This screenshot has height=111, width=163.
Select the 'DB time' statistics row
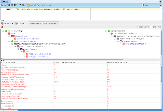coord(80,65)
